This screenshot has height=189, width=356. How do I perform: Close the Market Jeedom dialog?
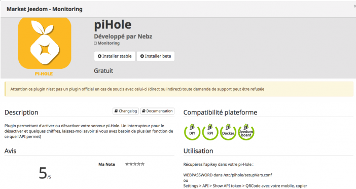354,7
